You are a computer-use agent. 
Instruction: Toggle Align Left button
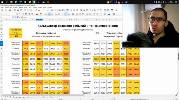[46, 14]
